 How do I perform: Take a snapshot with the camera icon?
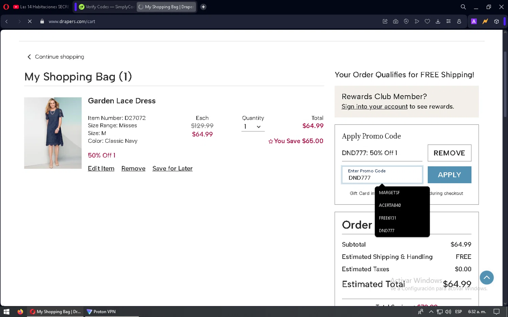(396, 21)
